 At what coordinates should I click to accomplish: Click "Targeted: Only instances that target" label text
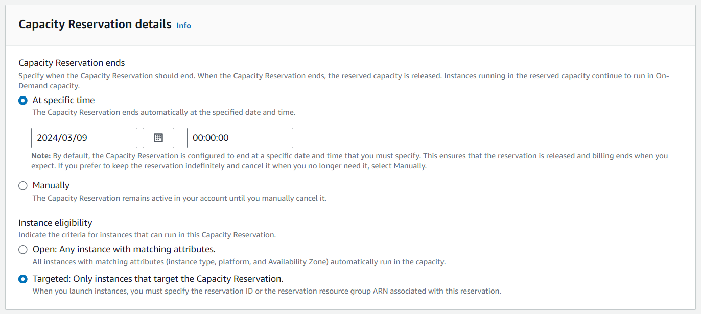[x=157, y=279]
